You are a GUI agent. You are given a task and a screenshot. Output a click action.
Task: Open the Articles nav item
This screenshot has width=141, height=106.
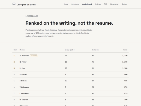click(98, 4)
